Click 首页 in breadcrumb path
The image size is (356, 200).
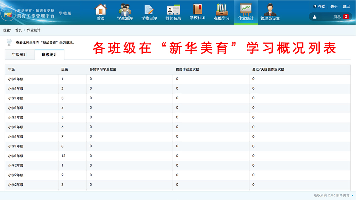click(18, 30)
